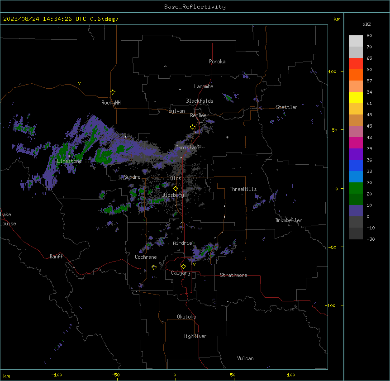The image size is (390, 381).
Task: Select the Sundre label
Action: coord(132,177)
